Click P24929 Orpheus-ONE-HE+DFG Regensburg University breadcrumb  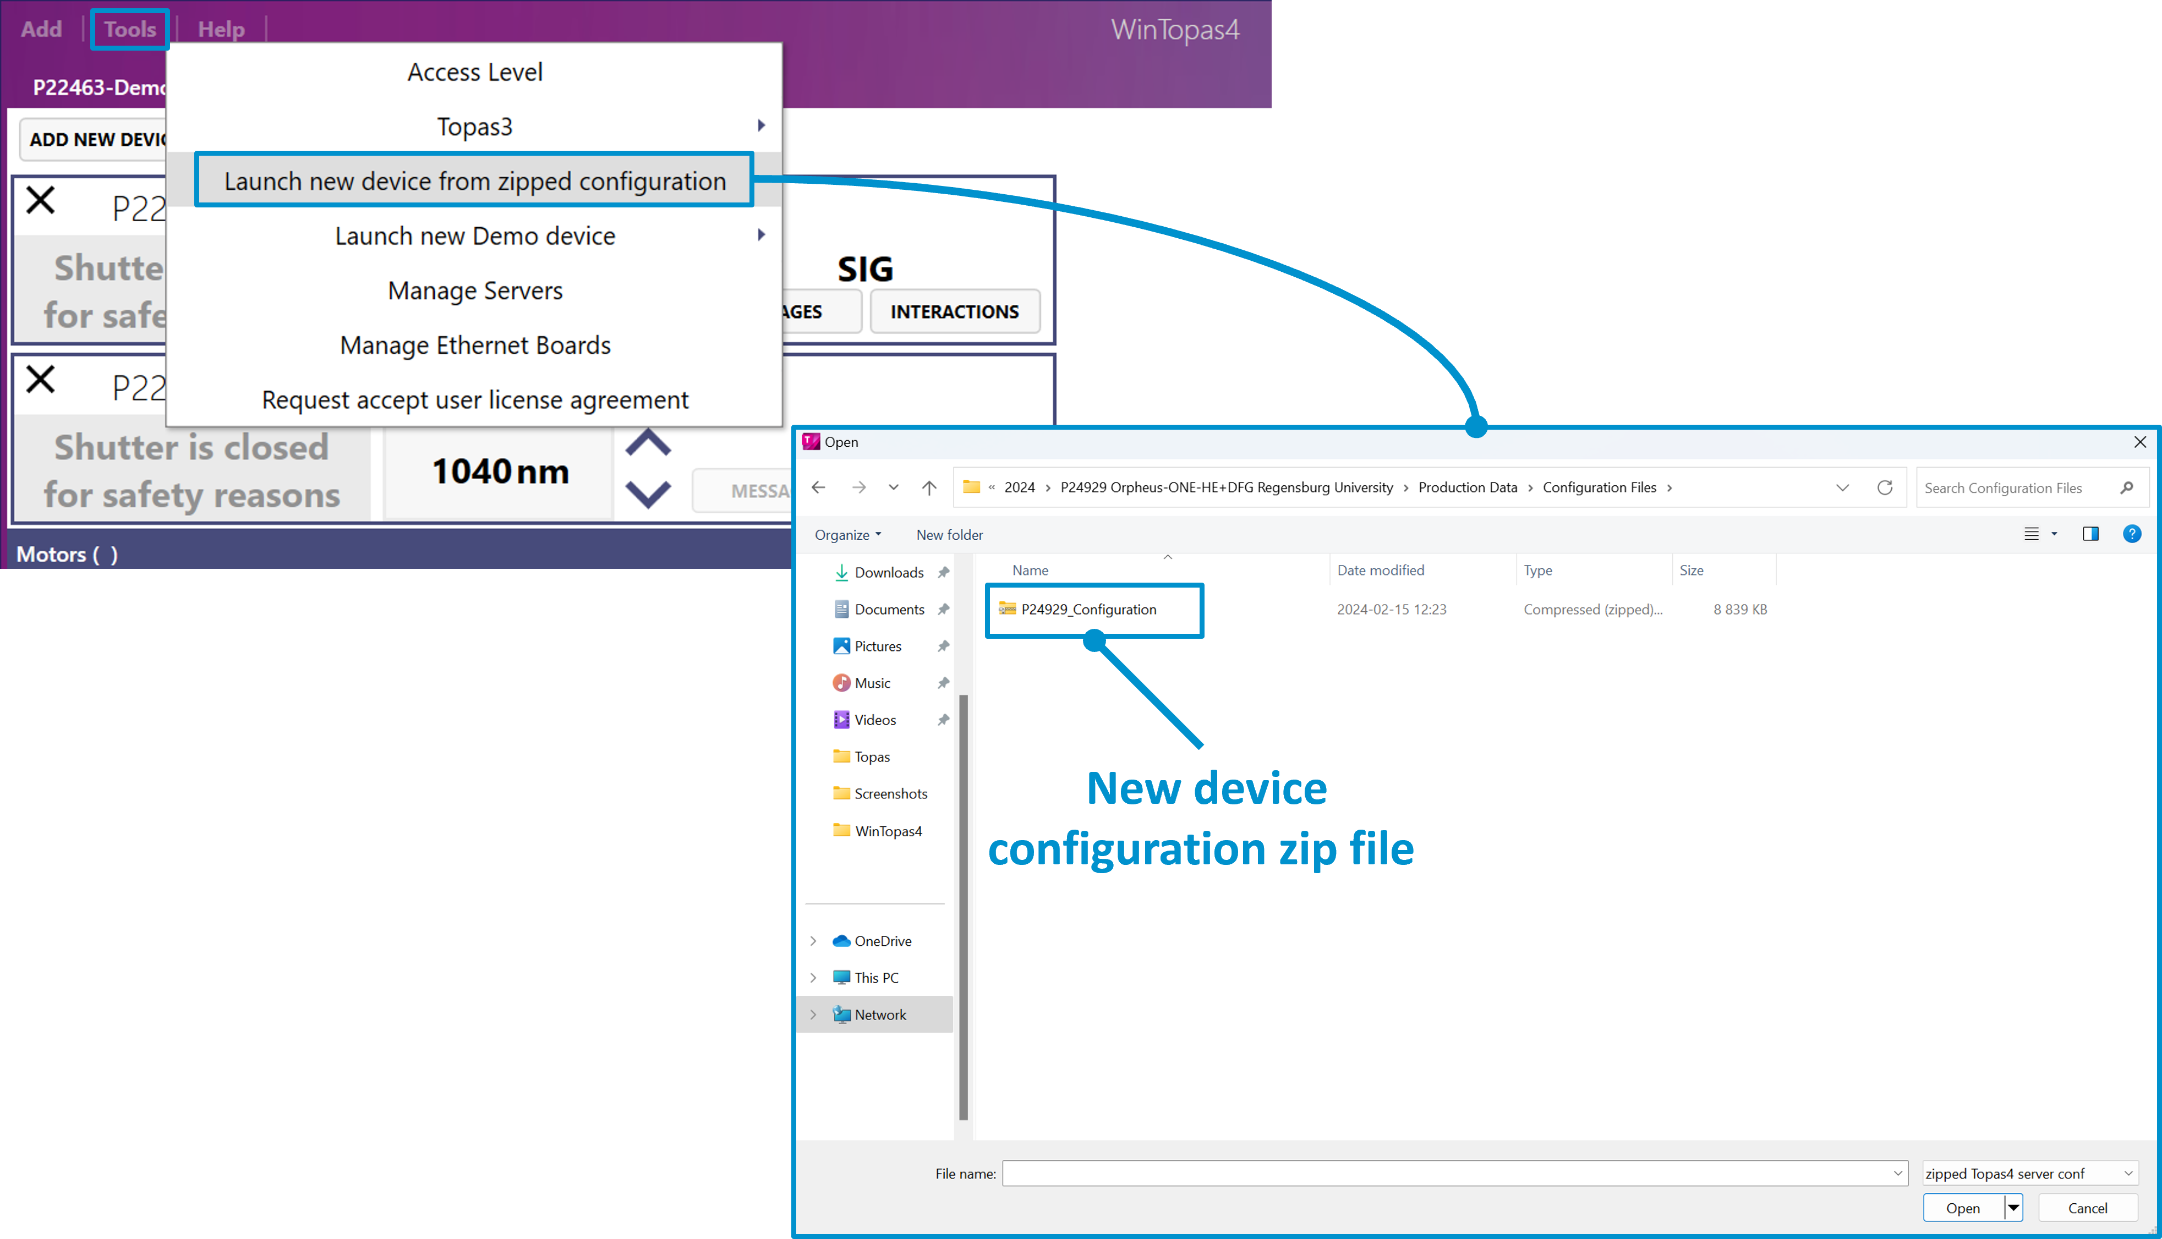(x=1226, y=487)
